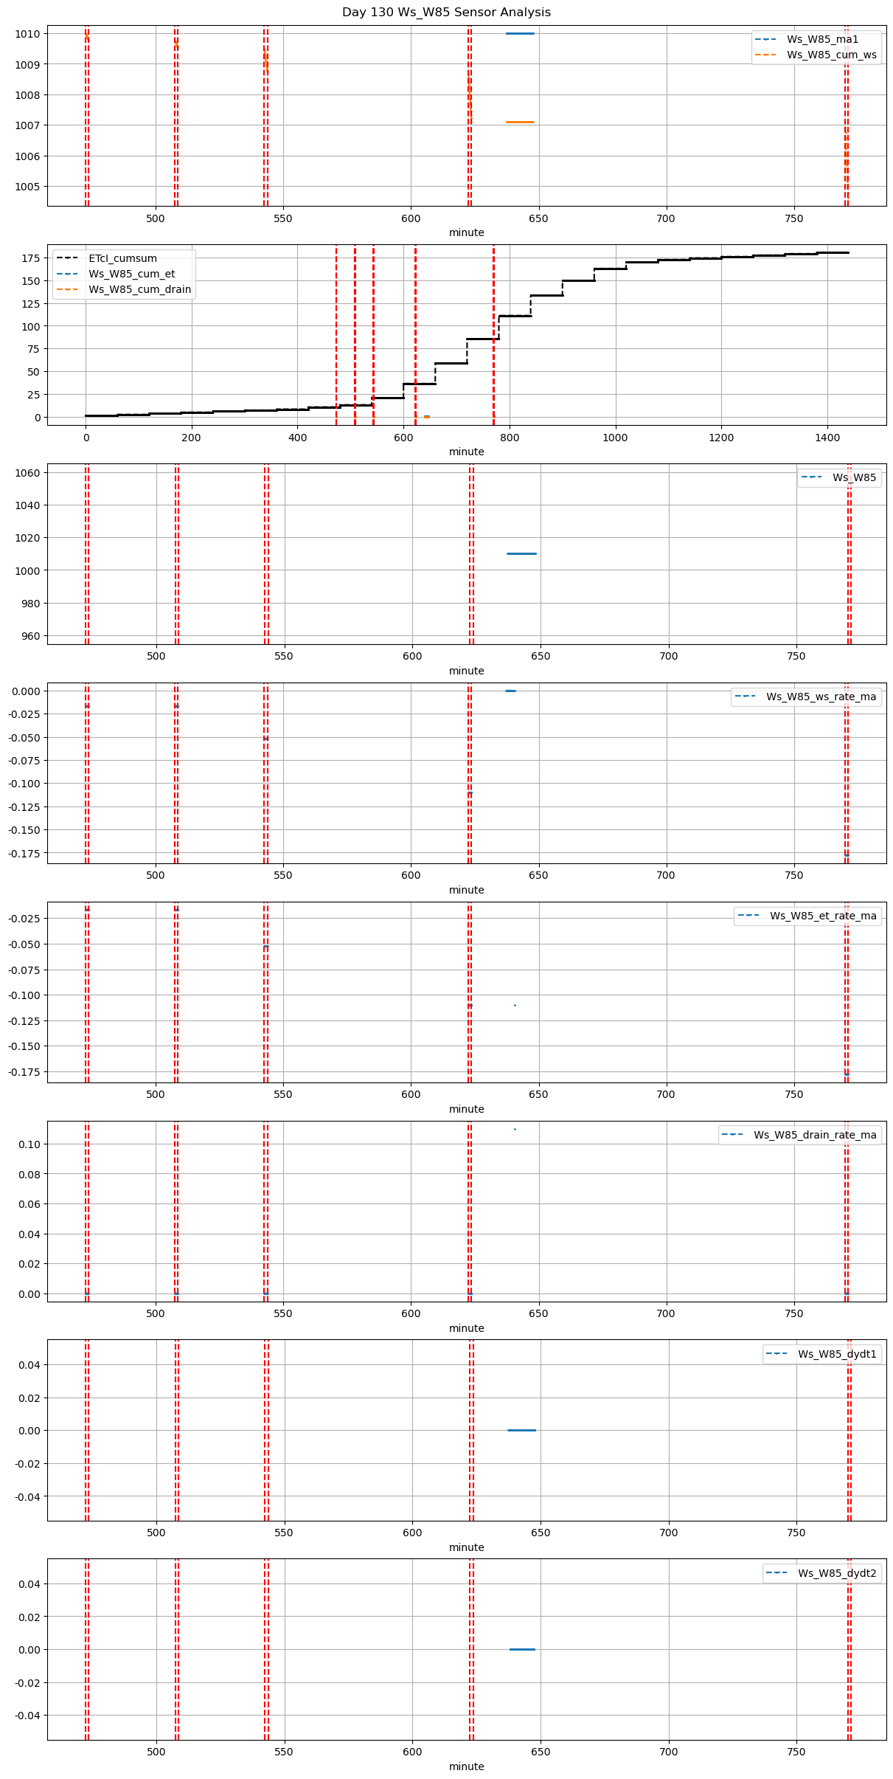Click the blue dydt1 segment at zero
Viewport: 893px width, 1779px height.
pyautogui.click(x=521, y=1430)
